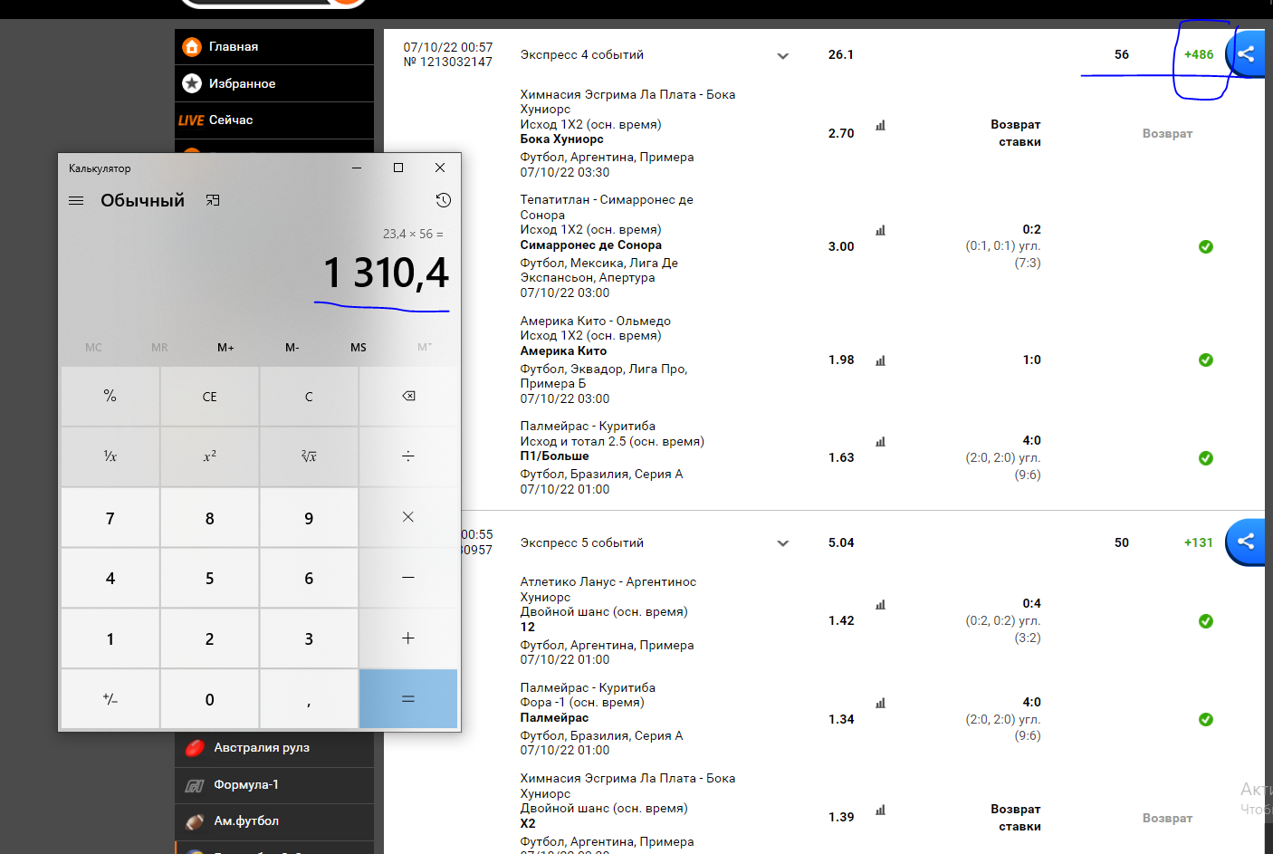The image size is (1273, 854).
Task: Open Ам.футбол sport category
Action: 274,821
